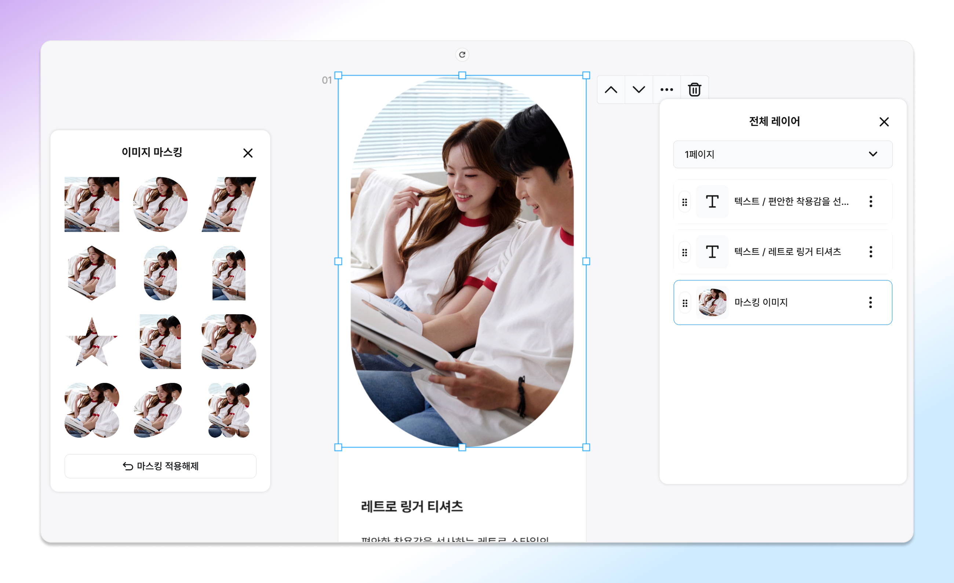Close the 이미지 마스킹 panel
Image resolution: width=954 pixels, height=583 pixels.
248,153
